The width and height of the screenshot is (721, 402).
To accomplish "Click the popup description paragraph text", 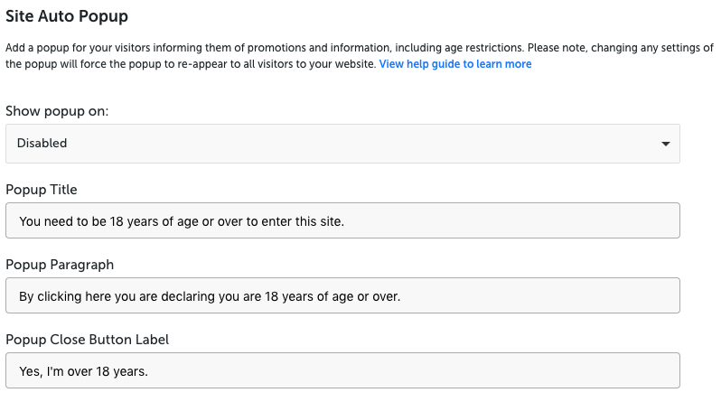I will pos(359,56).
